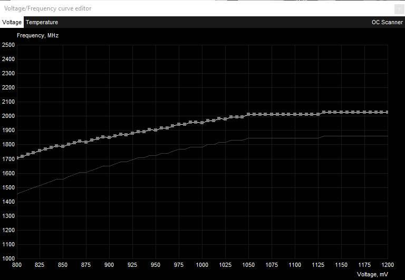Click the 925 value on voltage axis
The width and height of the screenshot is (405, 280).
(132, 265)
